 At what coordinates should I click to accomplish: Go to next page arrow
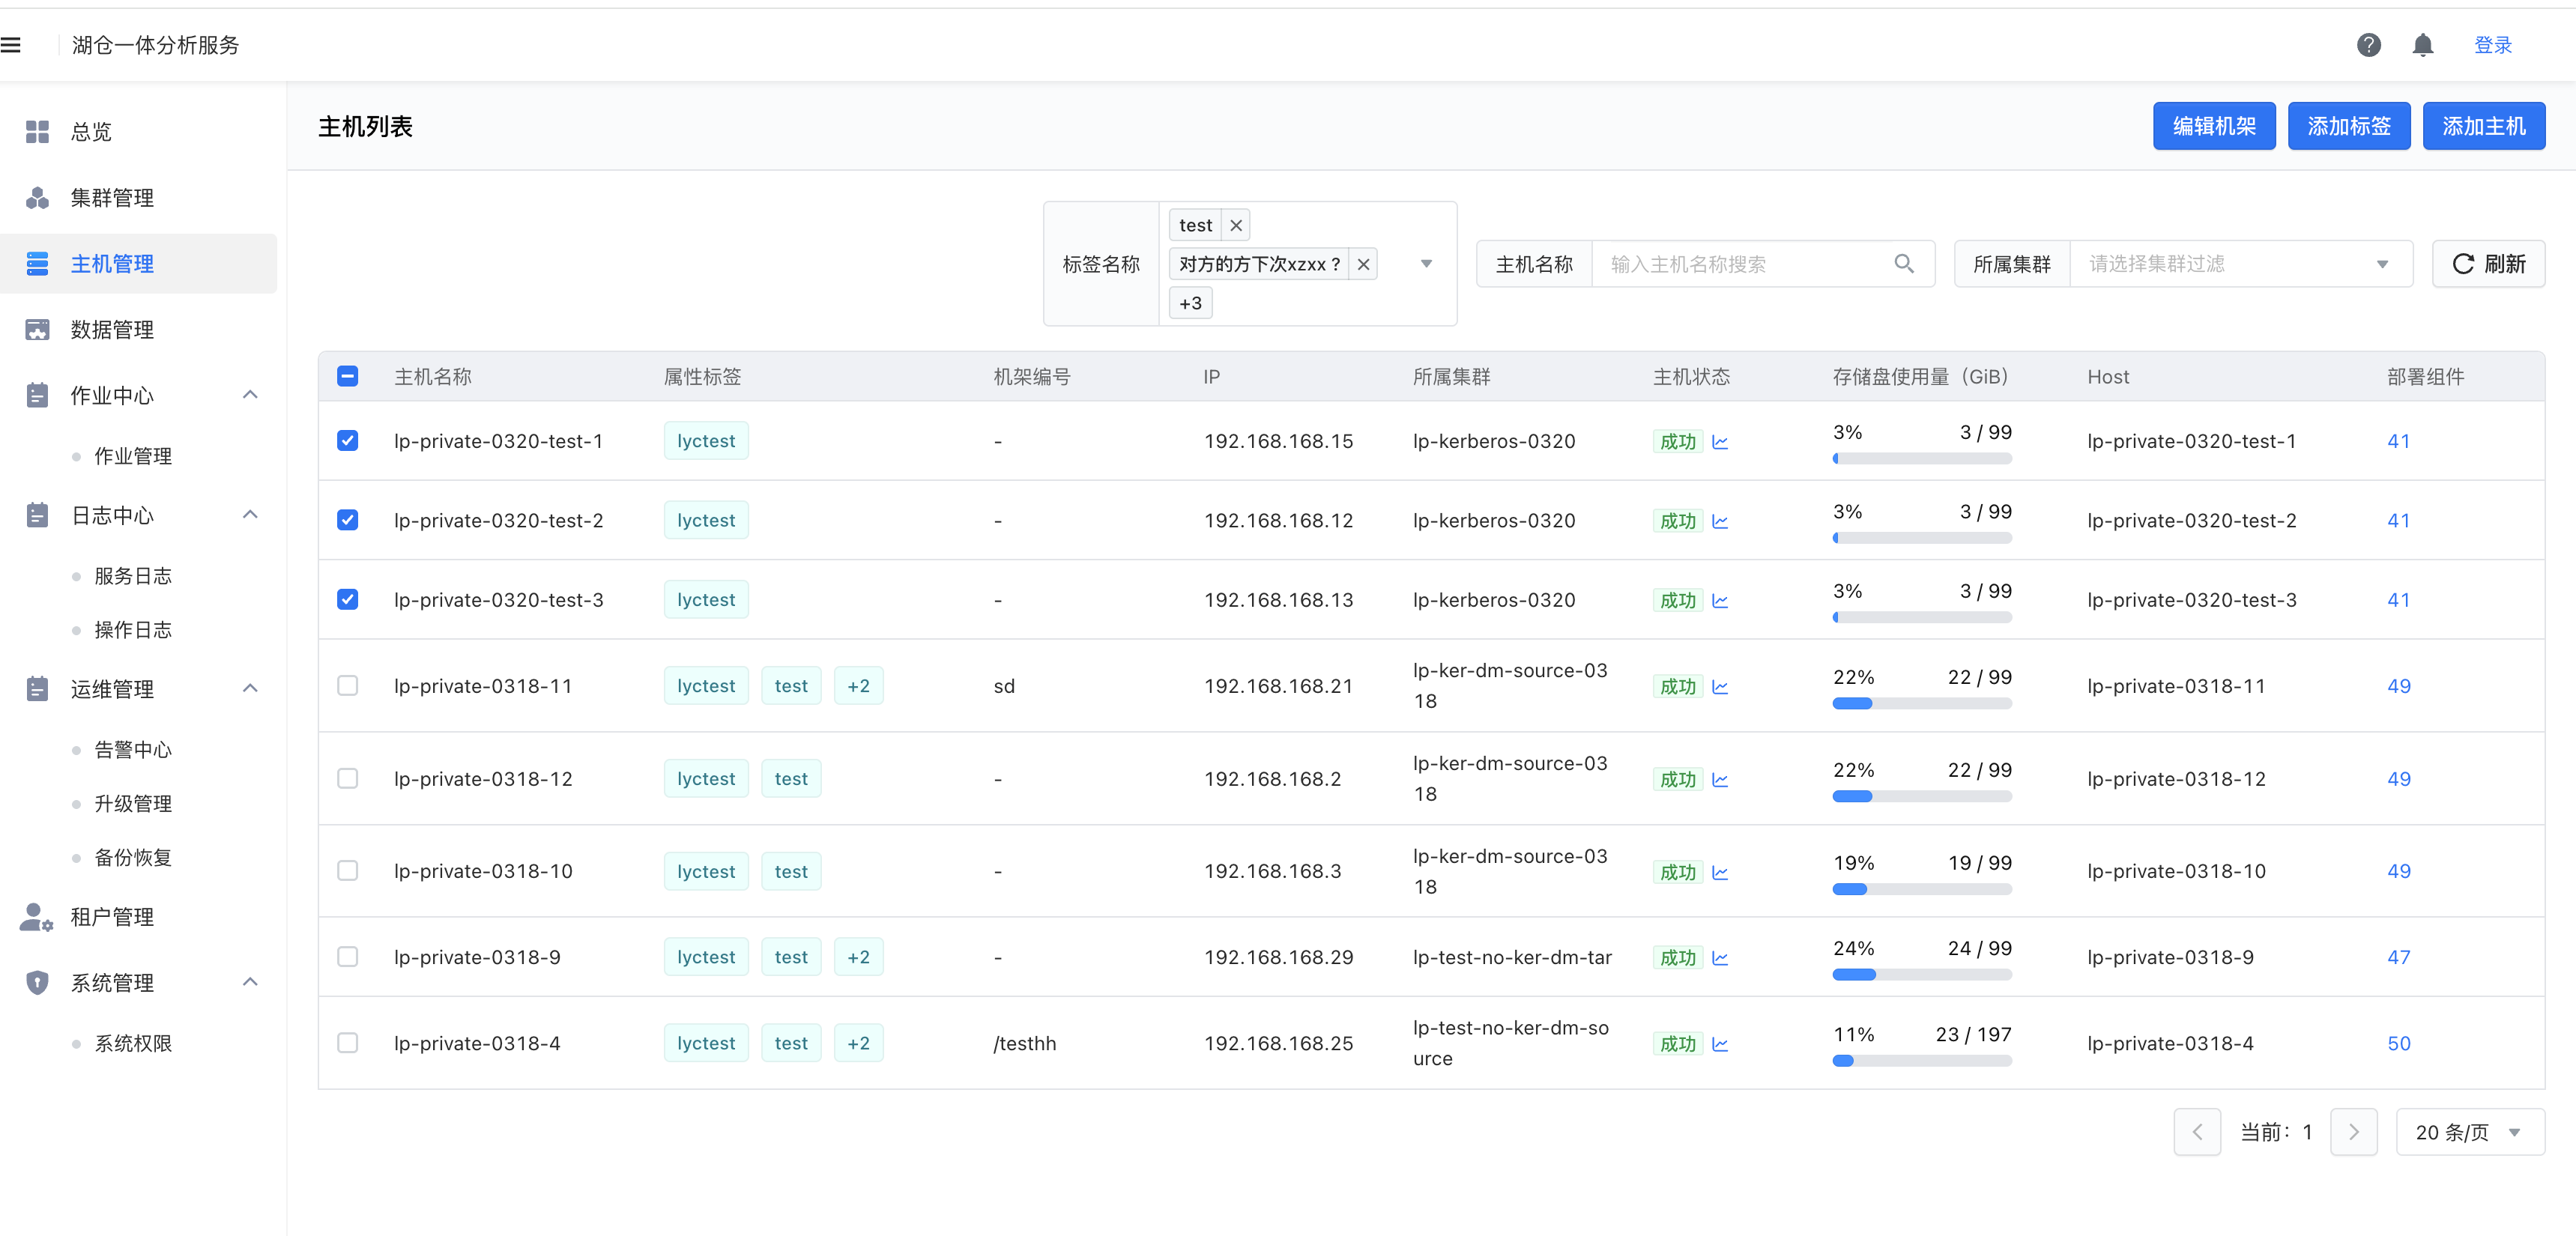point(2353,1132)
